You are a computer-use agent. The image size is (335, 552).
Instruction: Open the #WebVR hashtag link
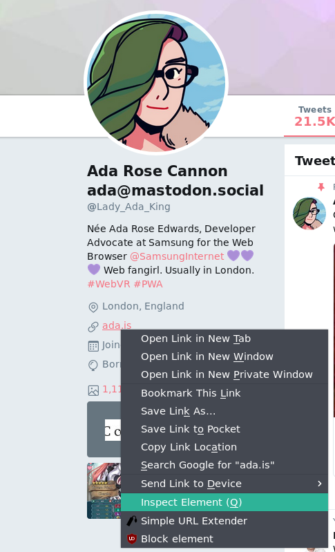(x=108, y=284)
